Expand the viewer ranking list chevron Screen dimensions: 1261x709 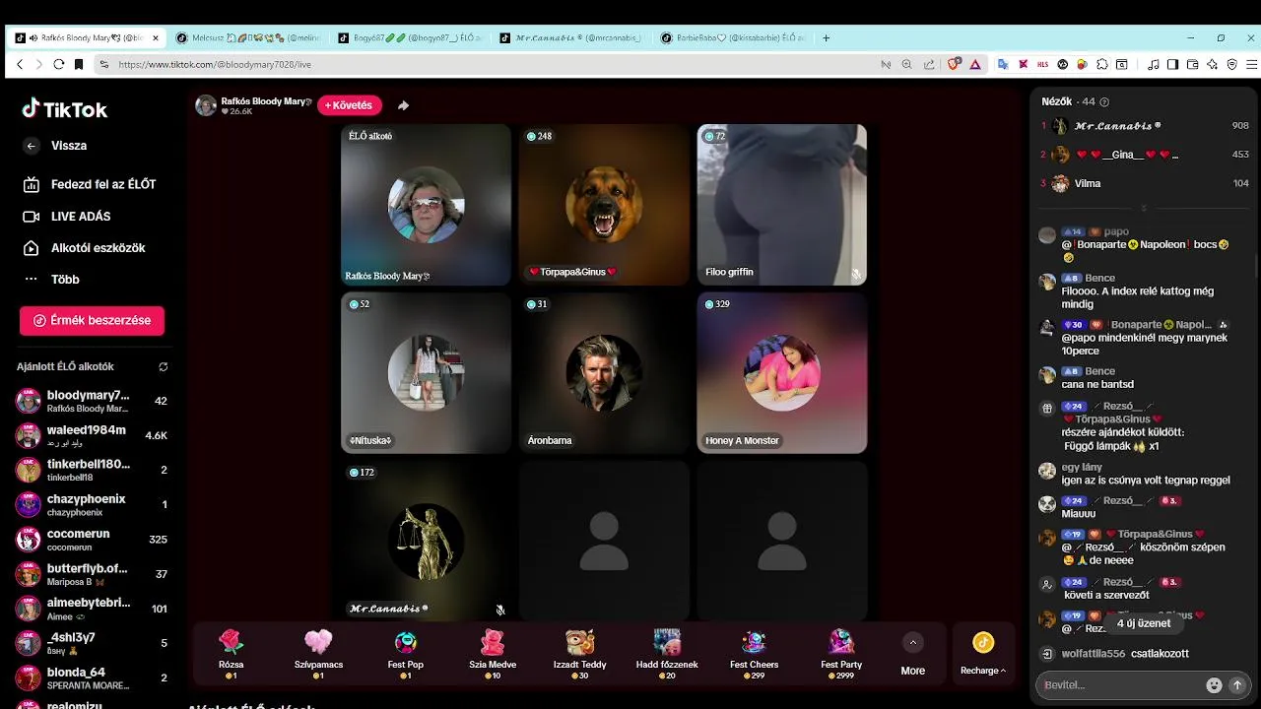(x=1144, y=209)
